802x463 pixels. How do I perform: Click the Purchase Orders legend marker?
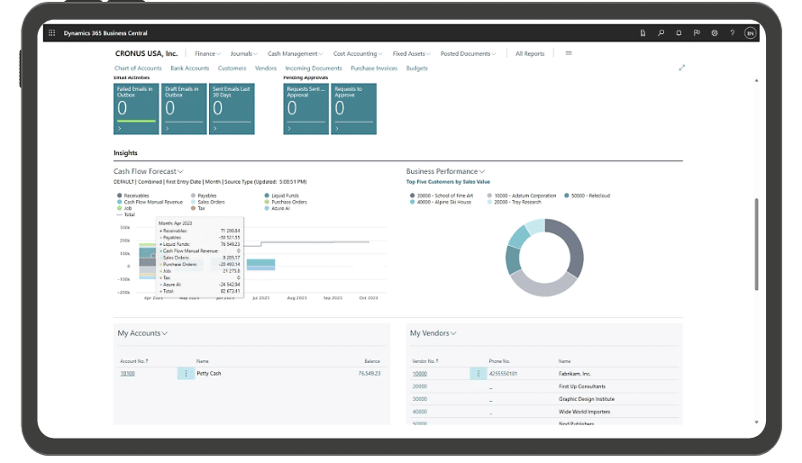click(x=267, y=202)
